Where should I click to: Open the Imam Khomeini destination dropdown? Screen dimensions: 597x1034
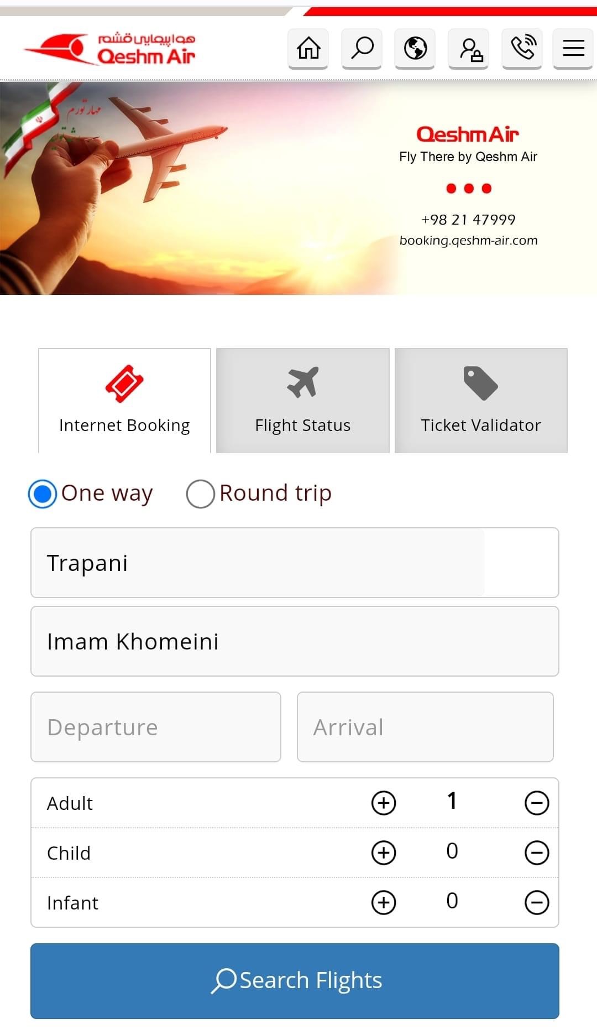point(295,641)
